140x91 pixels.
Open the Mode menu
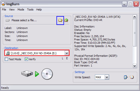tap(21, 9)
